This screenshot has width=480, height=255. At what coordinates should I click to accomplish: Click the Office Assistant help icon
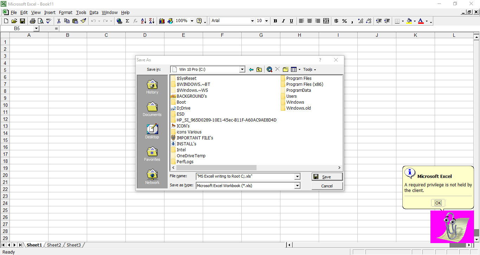[199, 21]
